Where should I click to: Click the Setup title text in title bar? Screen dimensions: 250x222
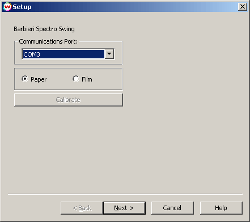click(22, 7)
